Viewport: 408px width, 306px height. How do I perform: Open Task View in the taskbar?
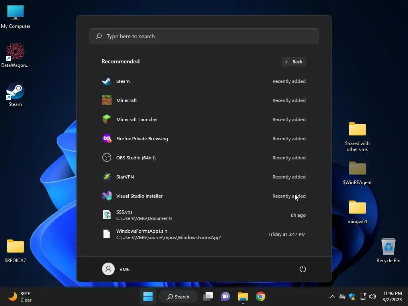[x=208, y=296]
